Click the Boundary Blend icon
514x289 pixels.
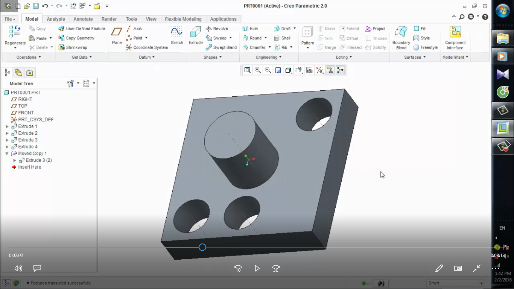401,37
